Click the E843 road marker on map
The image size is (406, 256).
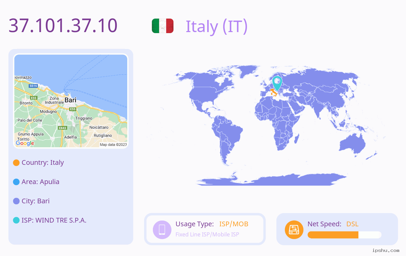point(62,128)
